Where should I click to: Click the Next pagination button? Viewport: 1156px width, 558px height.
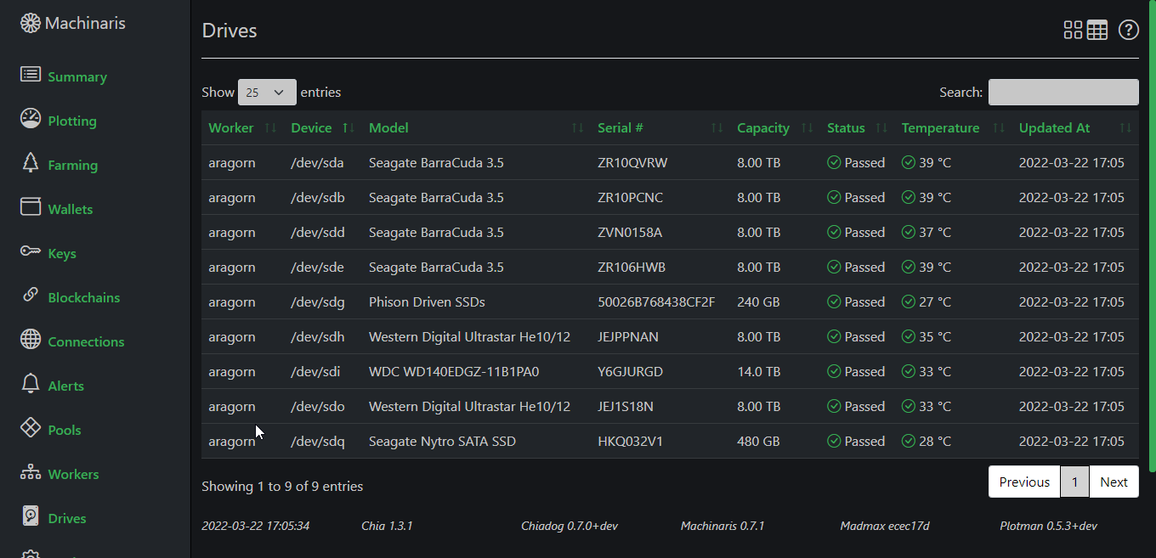1113,482
